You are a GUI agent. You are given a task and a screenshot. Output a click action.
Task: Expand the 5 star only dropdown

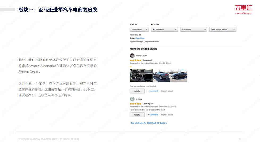194,29
